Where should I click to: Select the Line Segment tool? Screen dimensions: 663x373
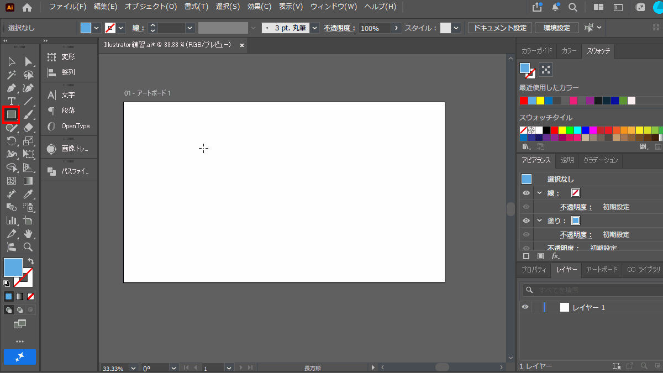pyautogui.click(x=29, y=101)
